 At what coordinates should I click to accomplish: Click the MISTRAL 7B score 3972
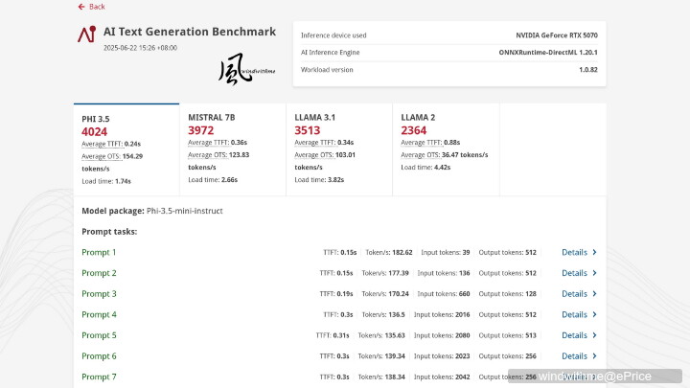200,130
